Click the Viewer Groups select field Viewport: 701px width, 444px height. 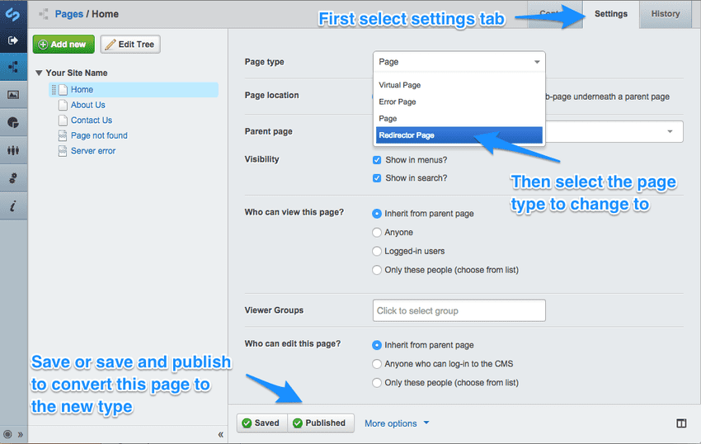click(x=459, y=310)
